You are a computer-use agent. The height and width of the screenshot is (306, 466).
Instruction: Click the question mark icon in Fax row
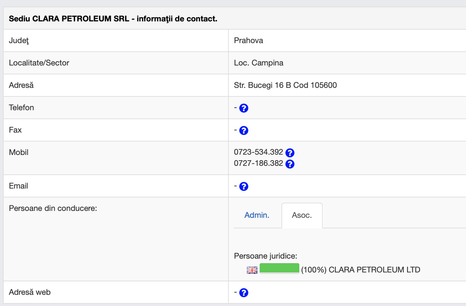coord(244,130)
